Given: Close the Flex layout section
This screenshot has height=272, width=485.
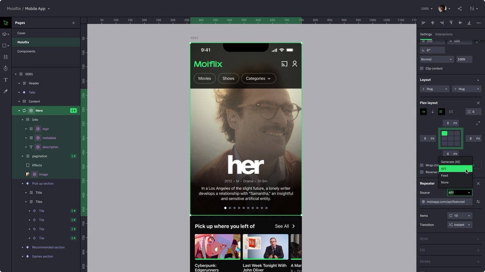Looking at the screenshot, I should [x=478, y=103].
